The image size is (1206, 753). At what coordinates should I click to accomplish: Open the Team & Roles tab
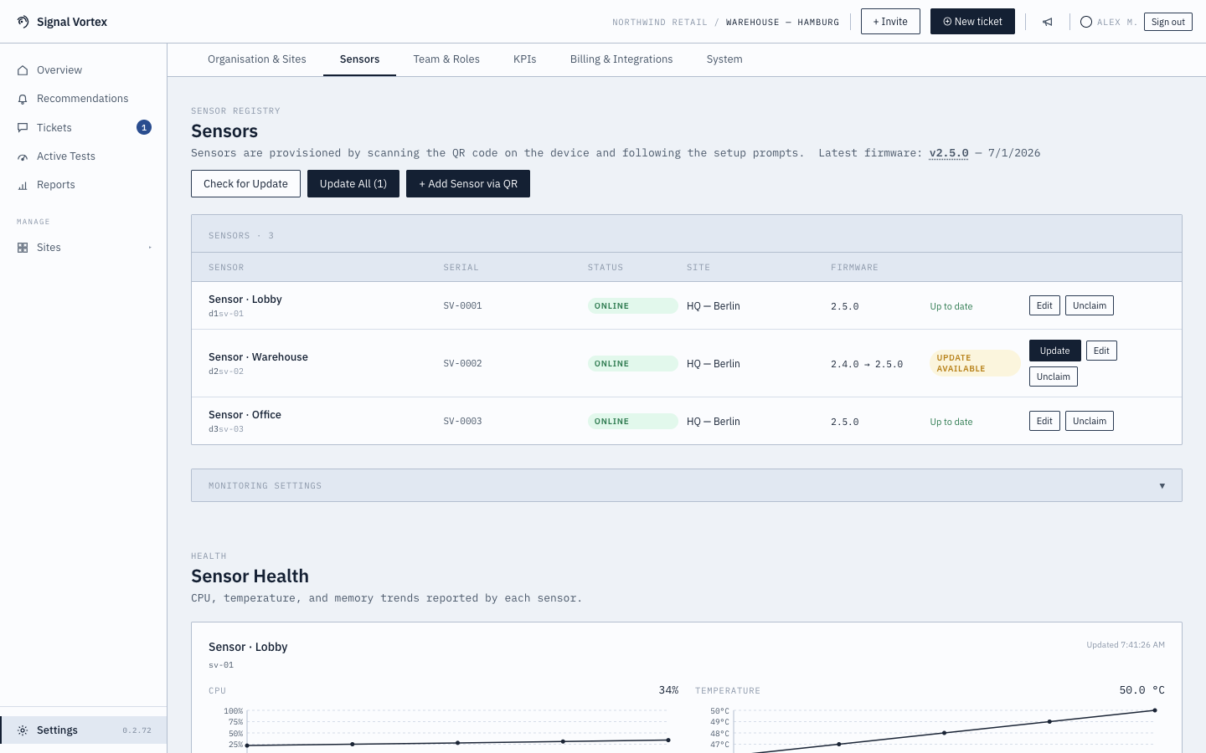446,59
